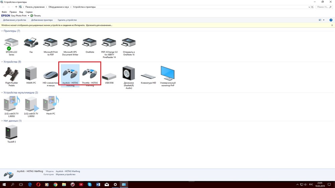Image resolution: width=335 pixels, height=188 pixels.
Task: Select the USB DISK device
Action: tap(110, 78)
